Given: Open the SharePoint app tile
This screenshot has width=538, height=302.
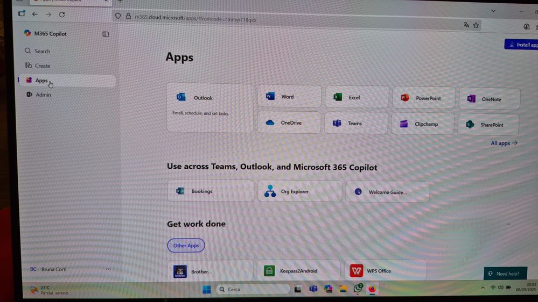Looking at the screenshot, I should (x=488, y=125).
